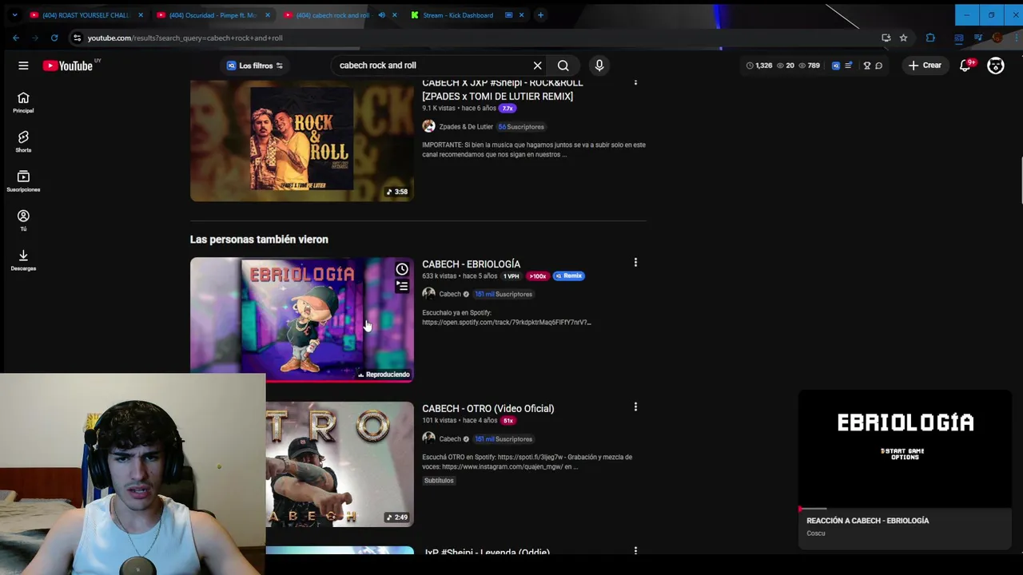Click the 7.7x badge on the remix video
The image size is (1023, 575).
[508, 109]
